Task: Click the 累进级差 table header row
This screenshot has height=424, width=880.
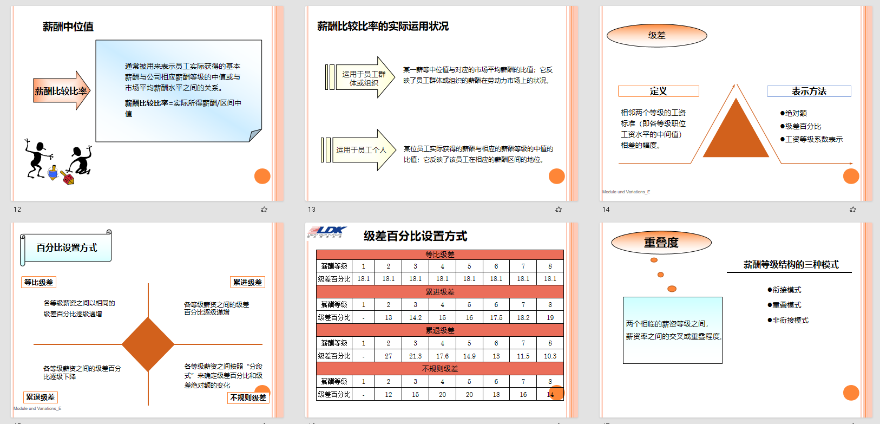Action: pyautogui.click(x=440, y=292)
